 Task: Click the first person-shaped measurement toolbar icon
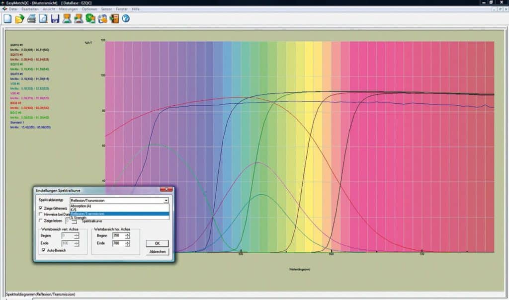pyautogui.click(x=67, y=19)
